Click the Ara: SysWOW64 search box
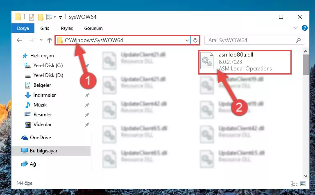 pyautogui.click(x=254, y=41)
